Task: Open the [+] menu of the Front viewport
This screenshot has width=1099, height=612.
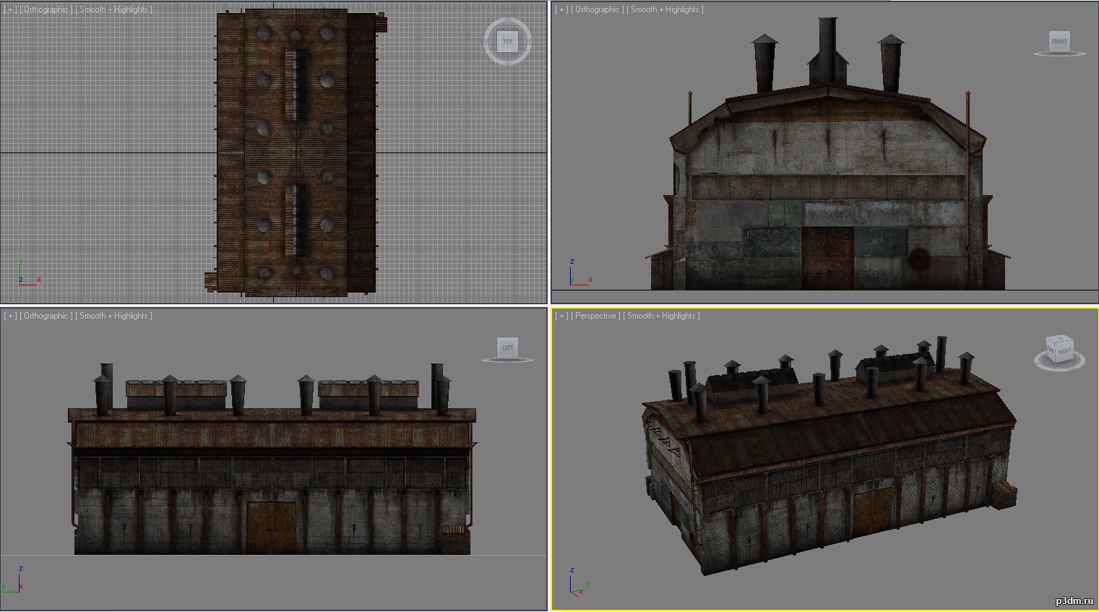Action: (562, 9)
